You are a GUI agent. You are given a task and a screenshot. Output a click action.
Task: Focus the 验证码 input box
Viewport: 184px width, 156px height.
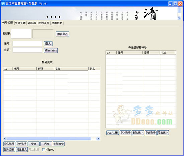coord(21,34)
